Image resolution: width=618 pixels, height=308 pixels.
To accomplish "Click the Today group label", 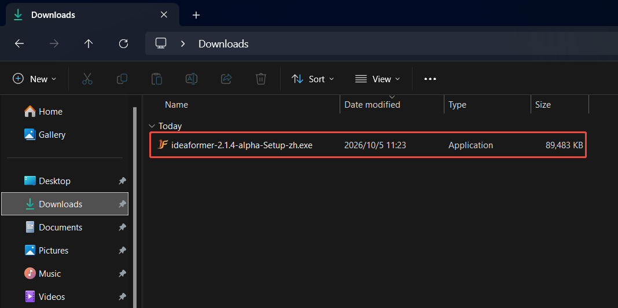I will [170, 126].
